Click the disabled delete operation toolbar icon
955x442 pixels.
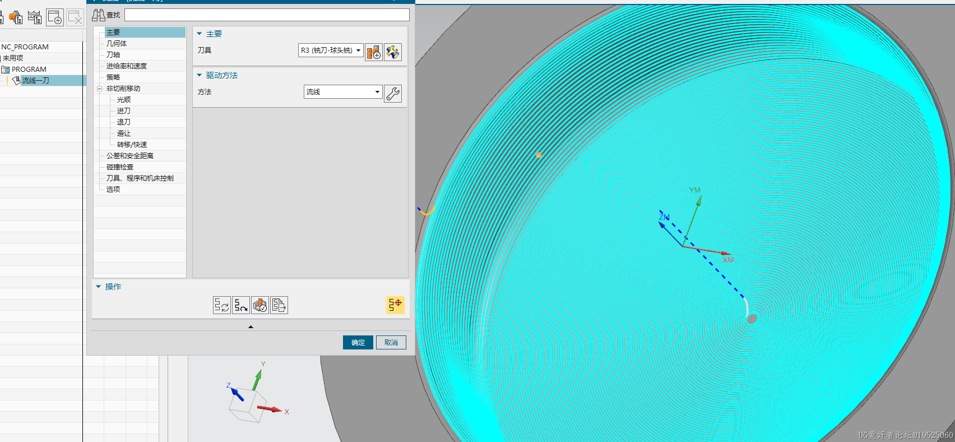[75, 17]
